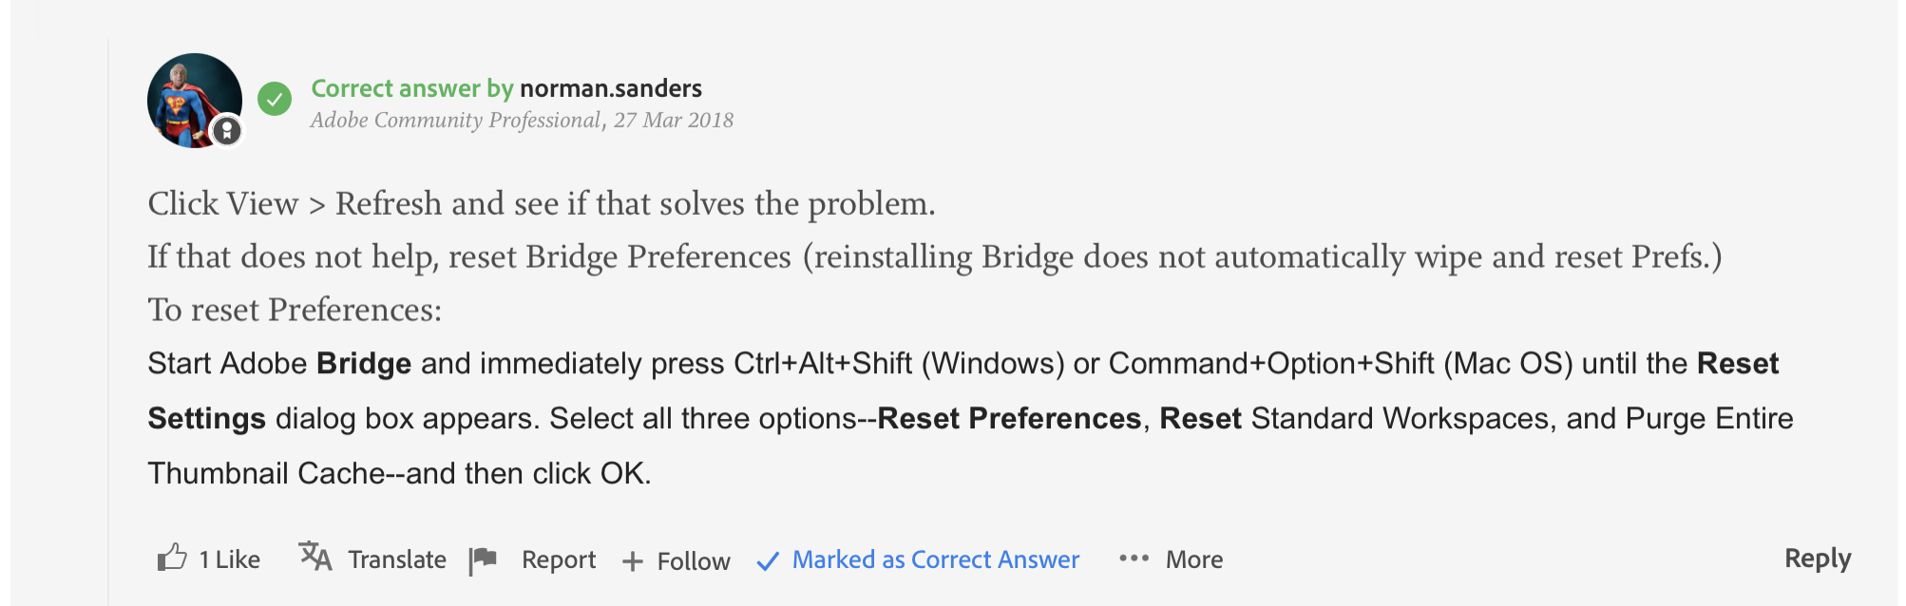Expand the three-dot ellipsis menu

[1134, 559]
